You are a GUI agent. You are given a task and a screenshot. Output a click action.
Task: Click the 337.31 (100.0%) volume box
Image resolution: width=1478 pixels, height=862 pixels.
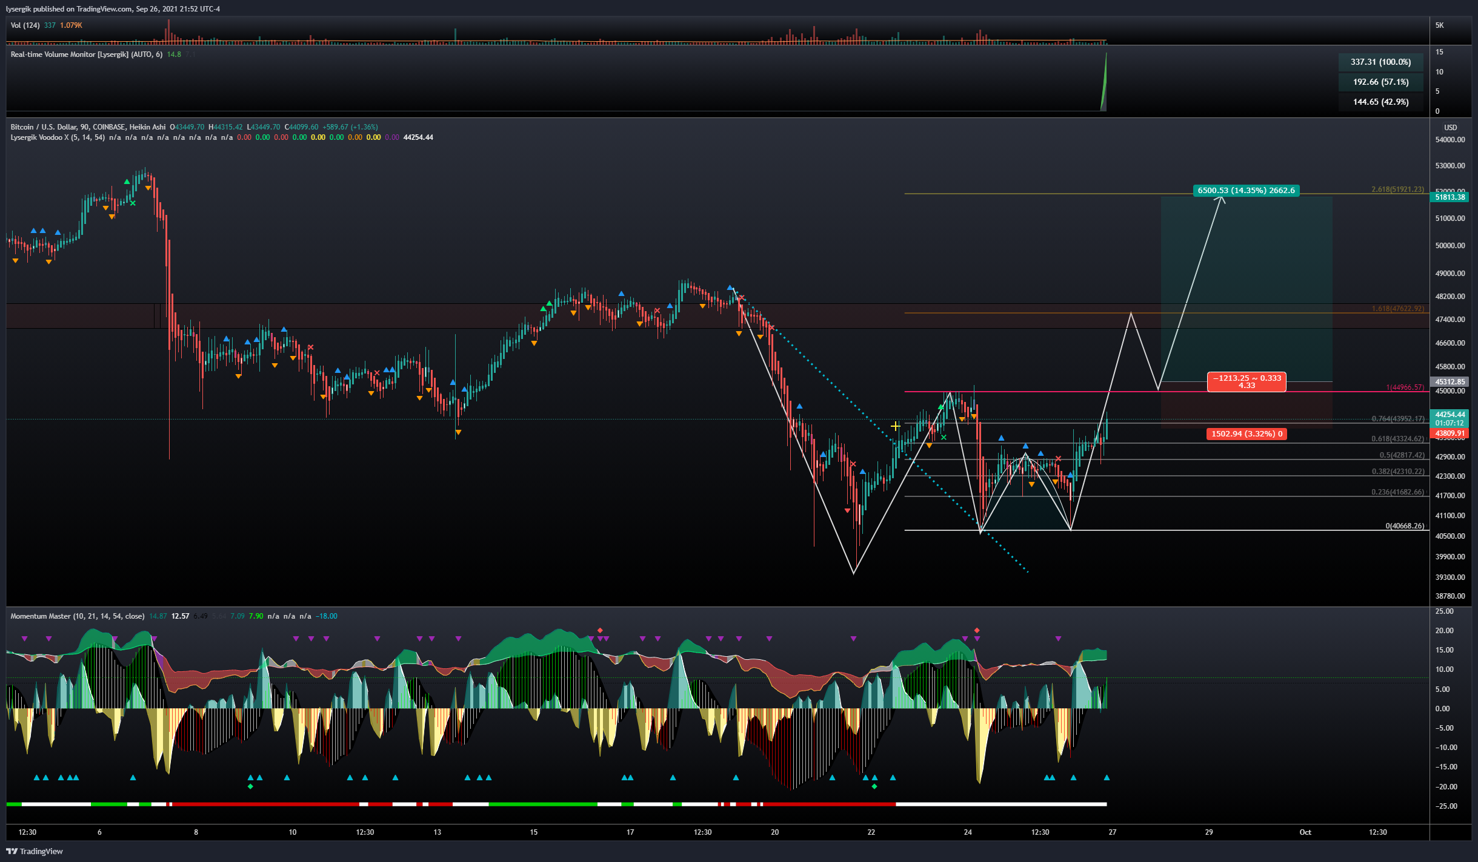tap(1380, 62)
